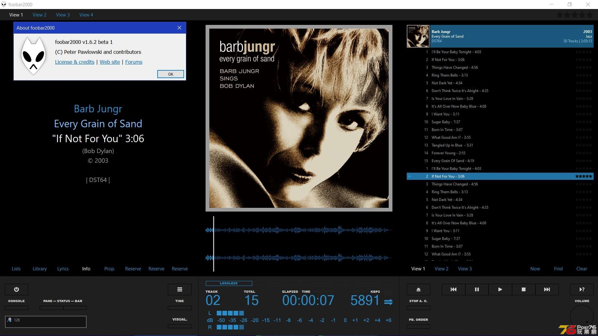This screenshot has height=336, width=598.
Task: Select the Info panel tab
Action: [86, 268]
